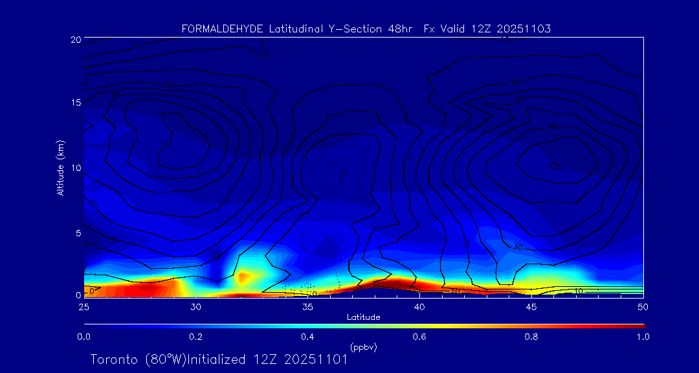
Task: Click latitude tick label 50
Action: [x=643, y=306]
